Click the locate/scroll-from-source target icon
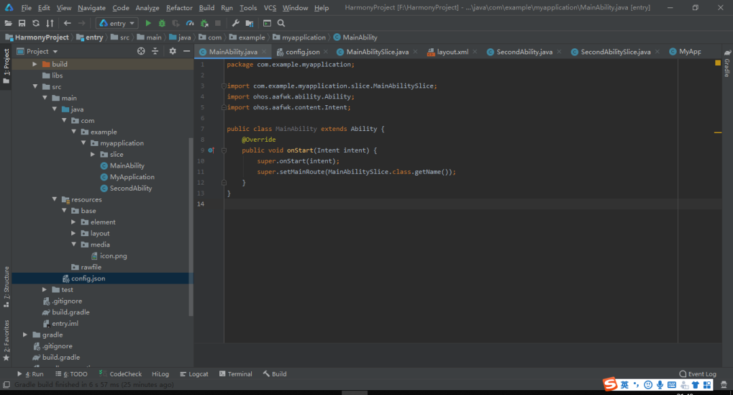 coord(141,51)
